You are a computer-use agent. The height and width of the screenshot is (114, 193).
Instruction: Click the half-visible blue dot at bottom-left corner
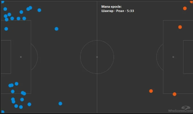tap(2, 112)
